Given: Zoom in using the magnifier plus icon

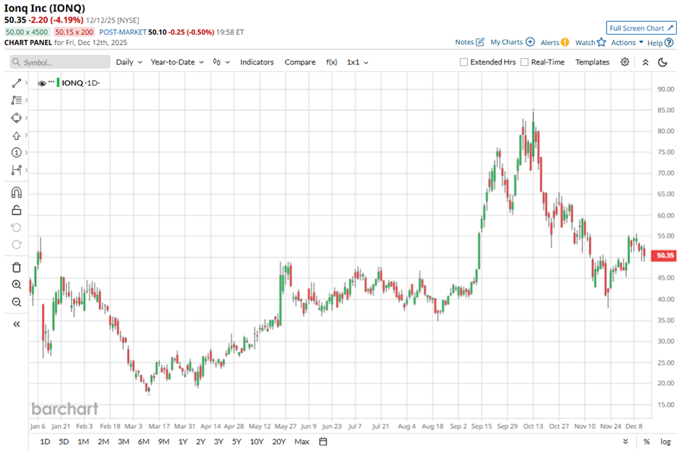Looking at the screenshot, I should (16, 285).
